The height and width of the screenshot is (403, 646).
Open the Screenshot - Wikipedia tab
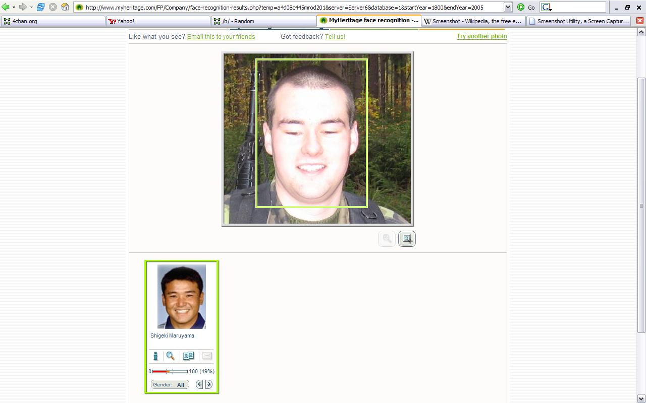[473, 21]
